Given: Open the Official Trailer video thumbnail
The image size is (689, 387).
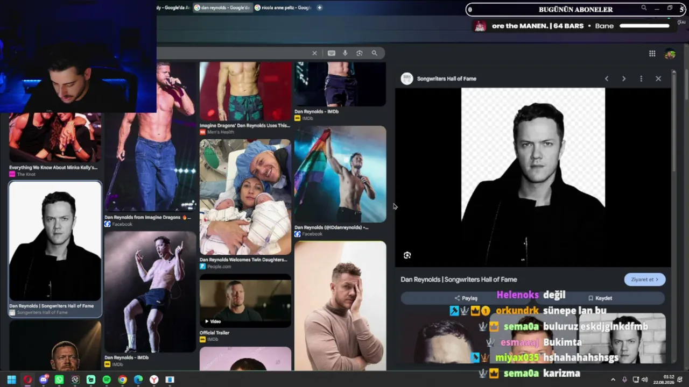Looking at the screenshot, I should 245,300.
